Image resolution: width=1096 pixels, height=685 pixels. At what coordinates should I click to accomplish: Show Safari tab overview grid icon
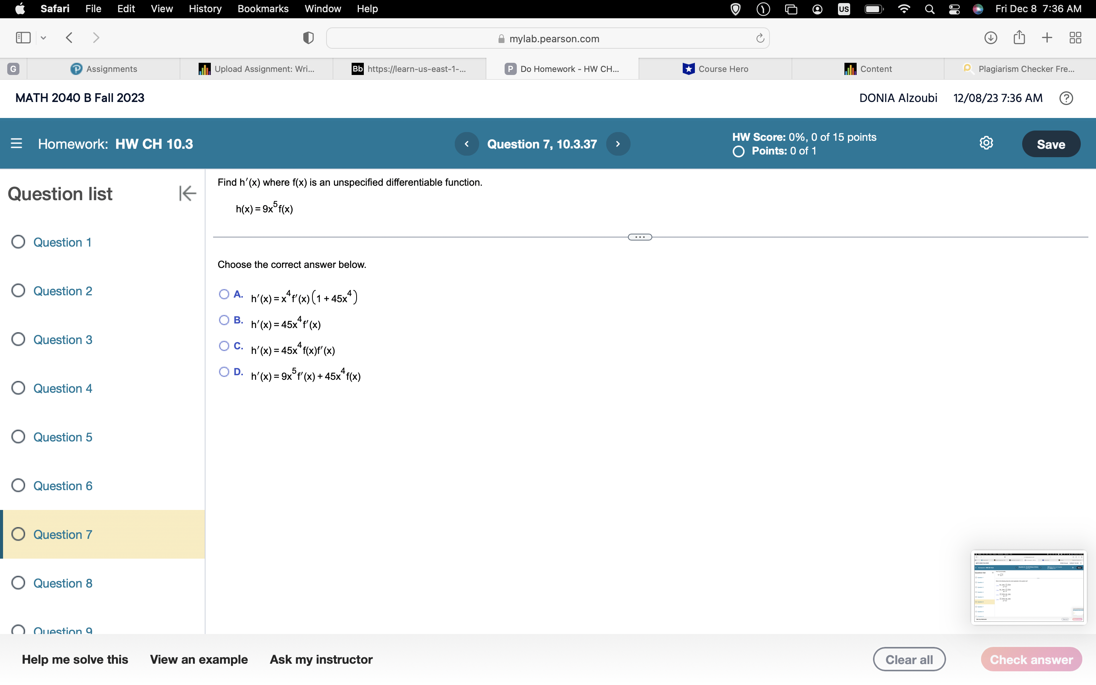pos(1075,38)
